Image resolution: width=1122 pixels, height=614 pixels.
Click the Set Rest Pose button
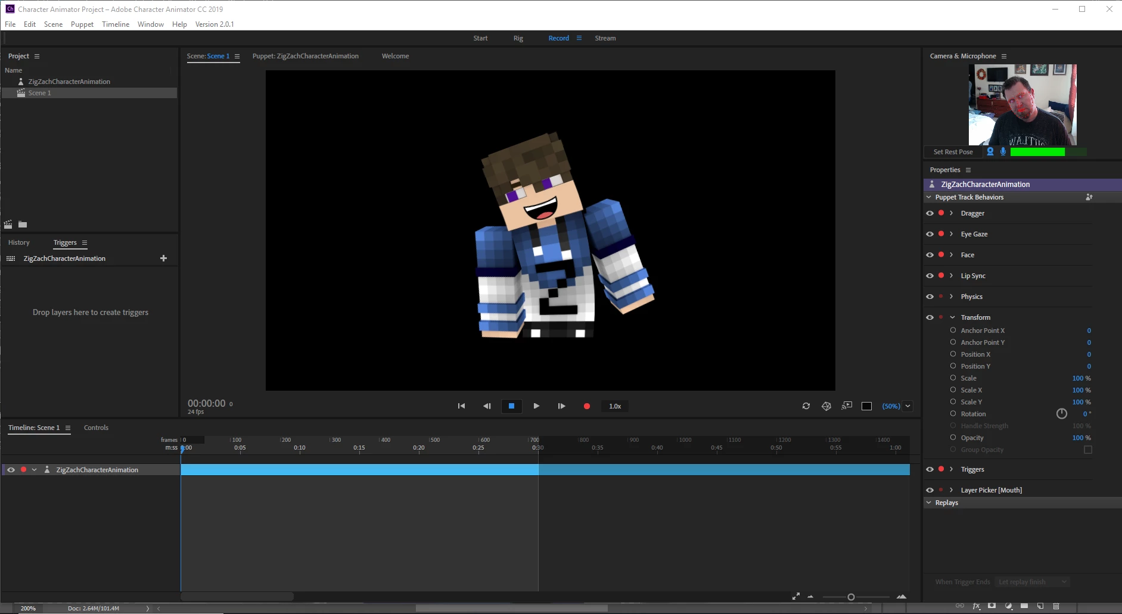[953, 152]
